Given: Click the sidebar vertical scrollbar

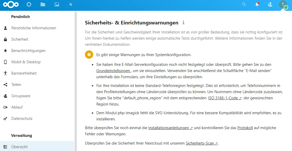Looking at the screenshot, I should [76, 77].
